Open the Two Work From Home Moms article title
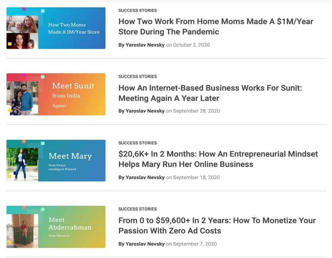 [x=216, y=27]
